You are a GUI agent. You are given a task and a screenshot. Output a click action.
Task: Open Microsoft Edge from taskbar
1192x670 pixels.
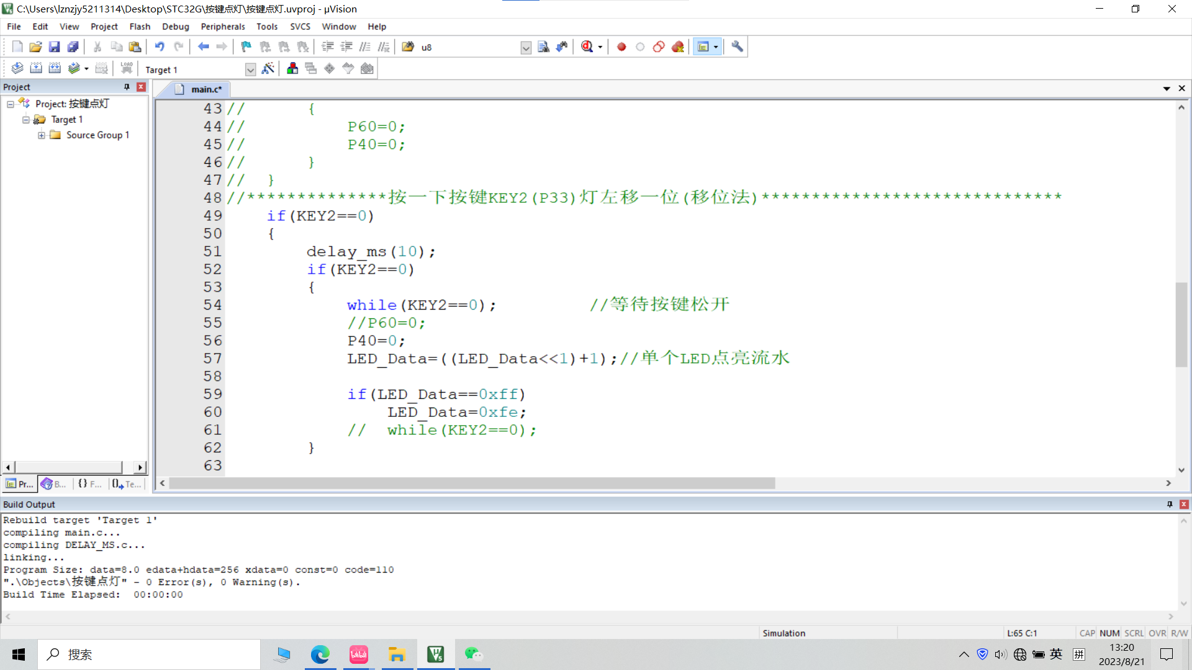tap(320, 654)
